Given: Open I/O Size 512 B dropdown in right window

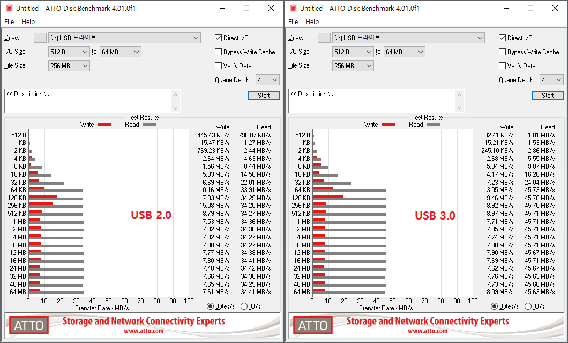Looking at the screenshot, I should coord(353,52).
